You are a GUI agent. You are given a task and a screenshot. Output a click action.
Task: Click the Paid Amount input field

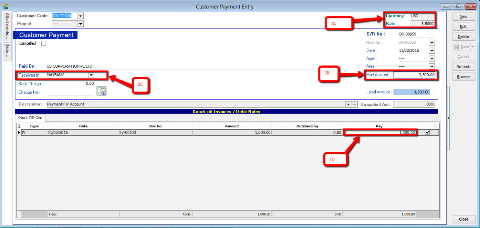(414, 75)
